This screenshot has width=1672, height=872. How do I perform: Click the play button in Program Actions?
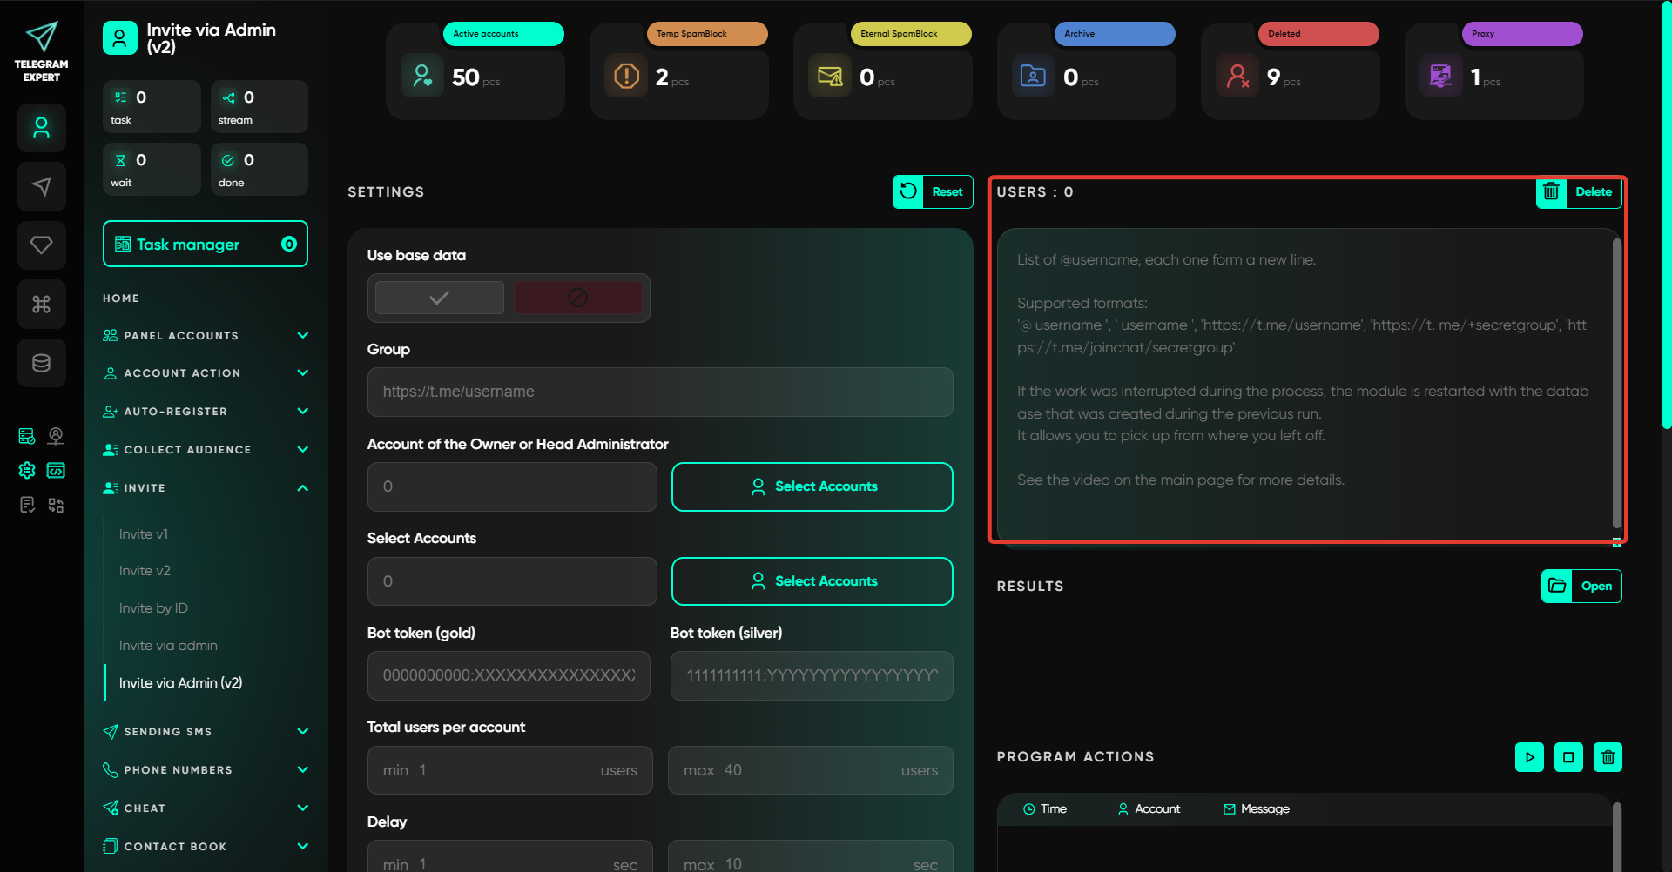coord(1529,757)
